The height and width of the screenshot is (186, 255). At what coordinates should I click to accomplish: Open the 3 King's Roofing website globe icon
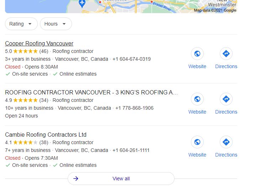[197, 99]
